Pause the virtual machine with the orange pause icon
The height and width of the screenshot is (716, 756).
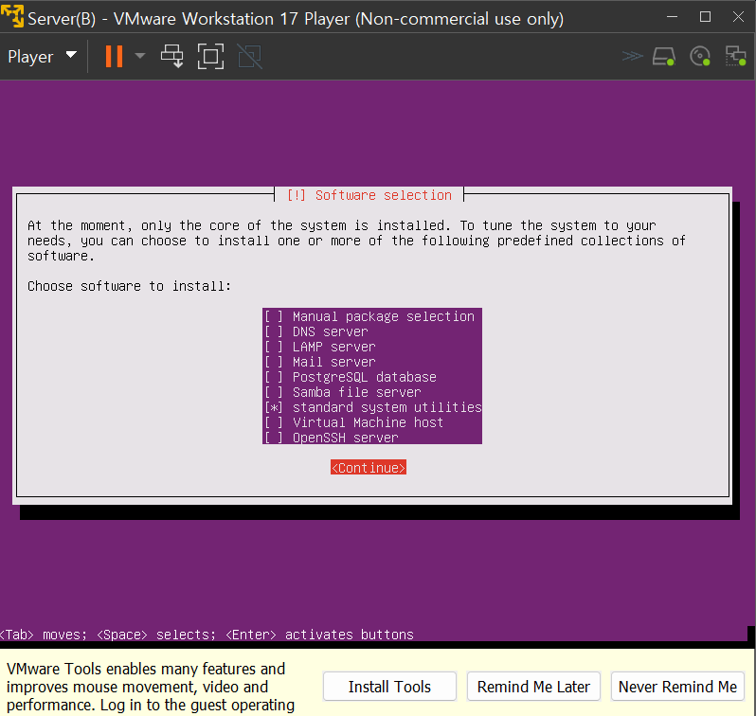114,57
